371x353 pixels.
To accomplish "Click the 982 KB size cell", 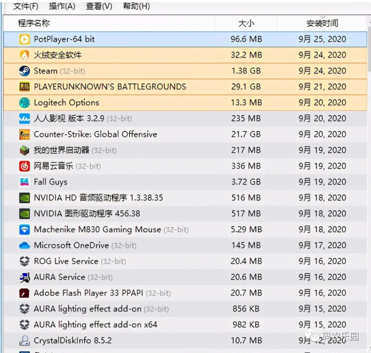I will (x=246, y=325).
